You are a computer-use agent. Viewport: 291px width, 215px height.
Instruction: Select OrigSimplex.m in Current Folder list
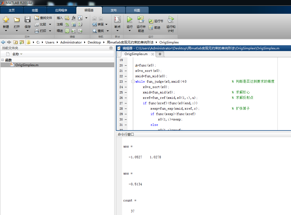[x=57, y=65]
